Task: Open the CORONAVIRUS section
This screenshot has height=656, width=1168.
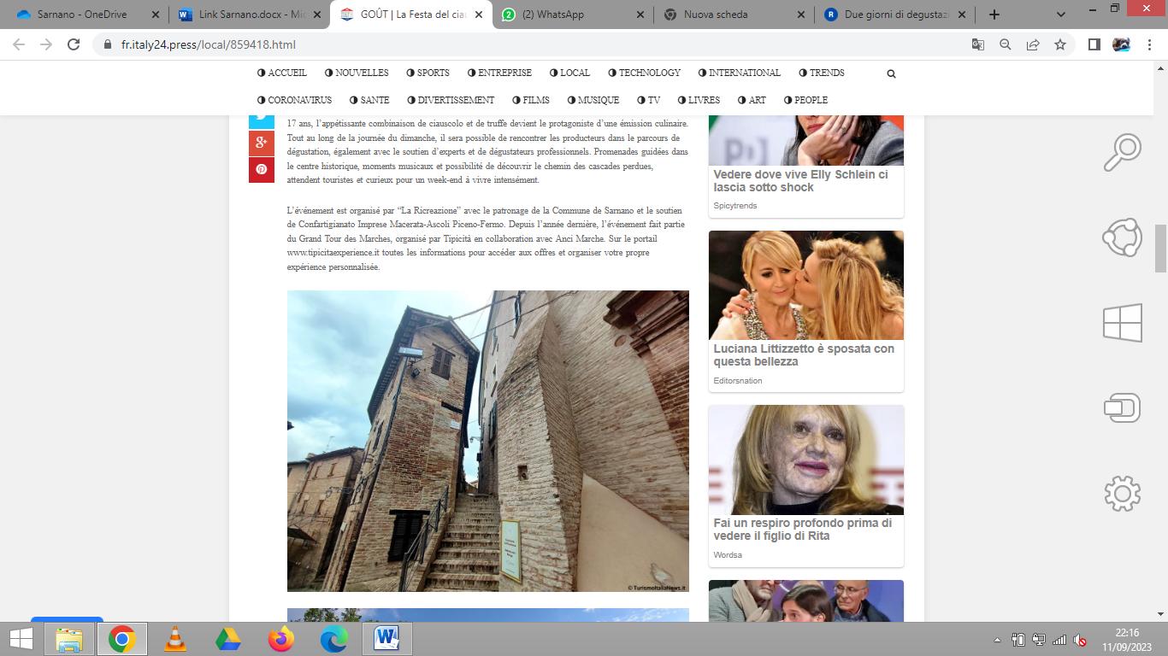Action: (295, 100)
